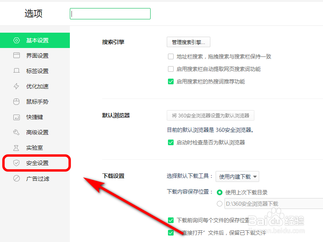Viewport: 323px width, 242px height.
Task: Focus the options search box
Action: pos(110,14)
